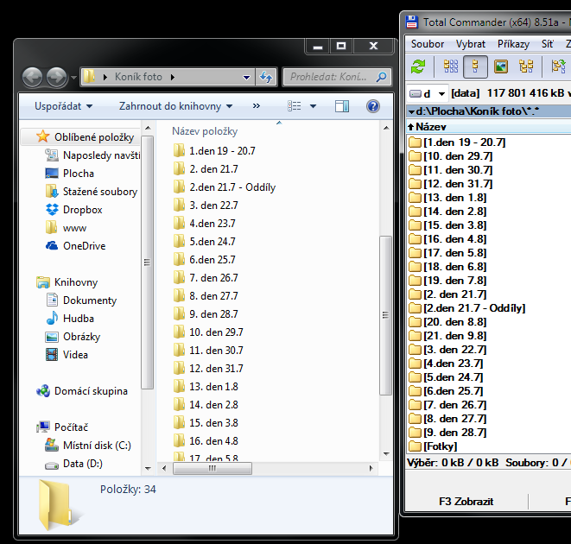Open the Uspořádat dropdown menu

pyautogui.click(x=63, y=106)
